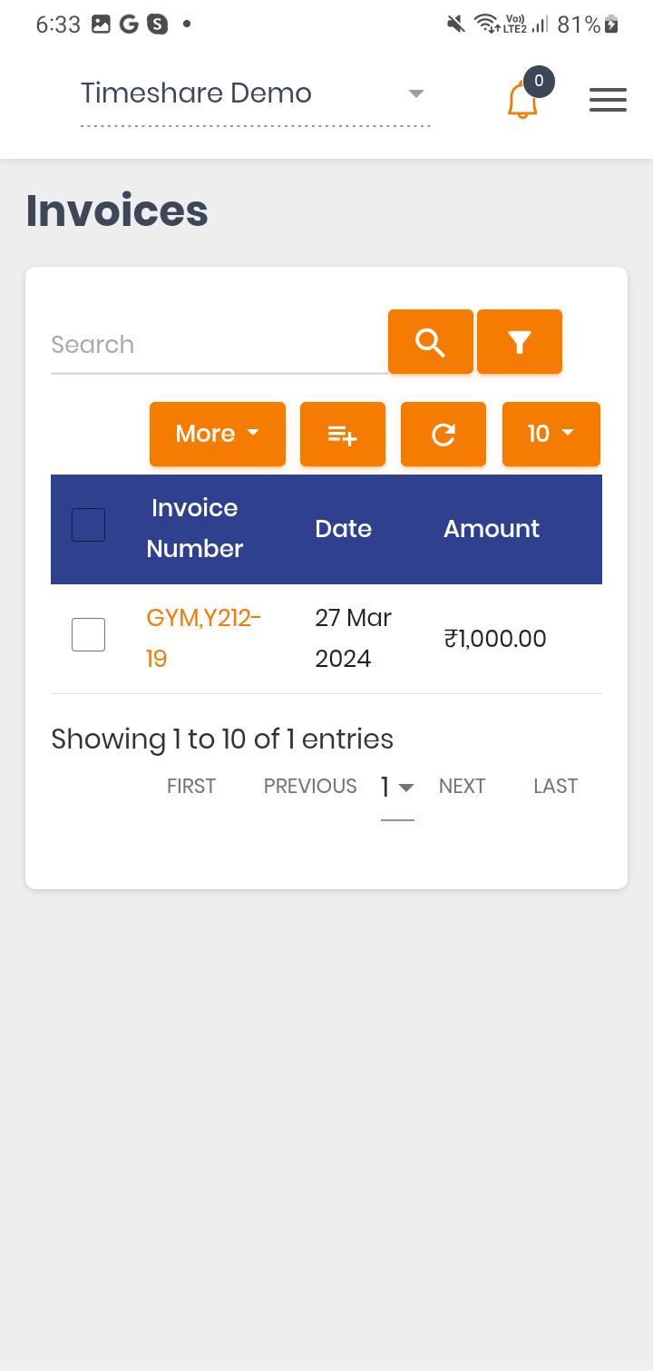The height and width of the screenshot is (1371, 653).
Task: Sort by the Amount column header
Action: [492, 529]
